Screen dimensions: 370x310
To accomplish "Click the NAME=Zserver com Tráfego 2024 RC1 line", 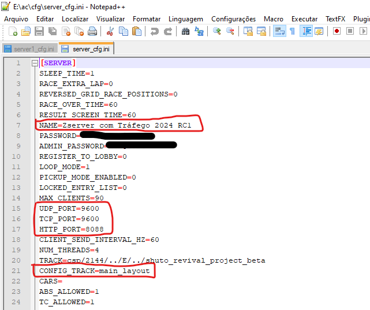I will (x=115, y=125).
